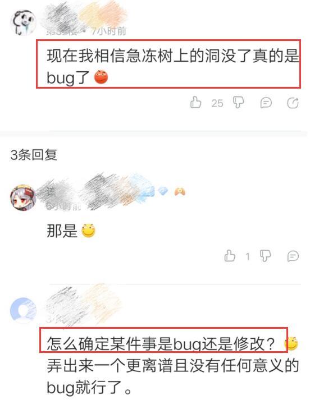Open reply bubble on the top comment
Screen dimensions: 310x400
(266, 103)
